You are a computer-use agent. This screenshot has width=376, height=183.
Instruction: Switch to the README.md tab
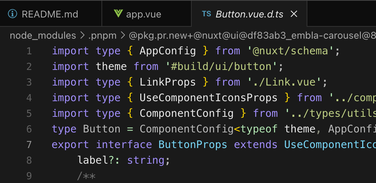[51, 14]
